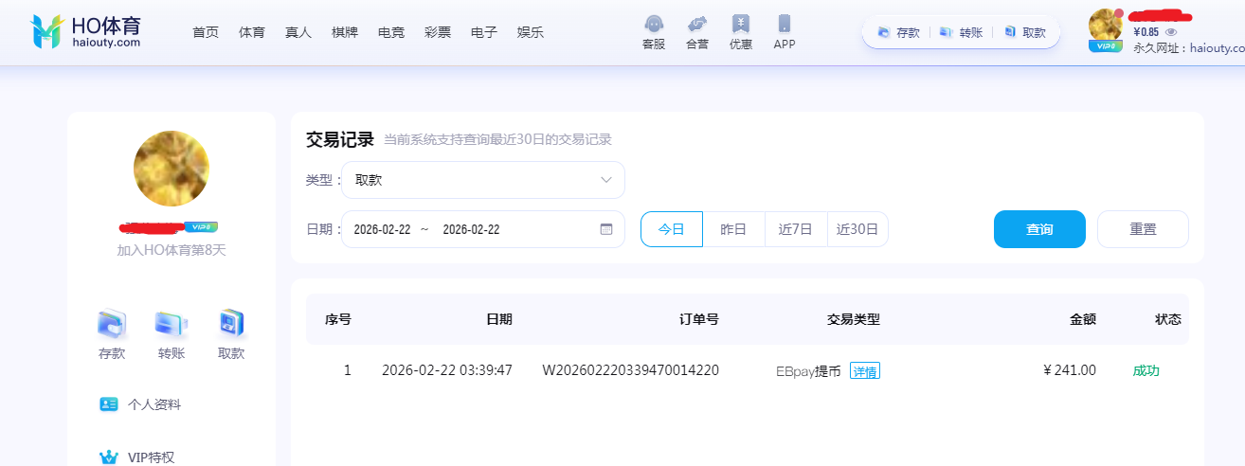Viewport: 1245px width, 466px height.
Task: Select the last 7 days filter
Action: pyautogui.click(x=796, y=229)
